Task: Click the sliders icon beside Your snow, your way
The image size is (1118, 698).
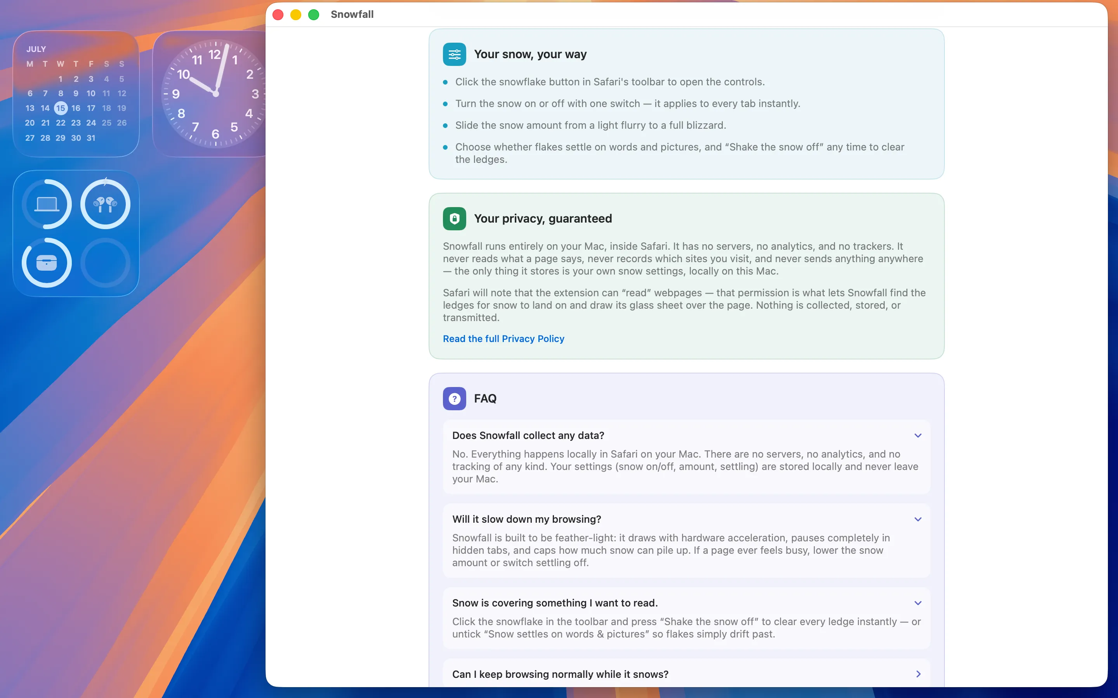Action: pyautogui.click(x=454, y=54)
